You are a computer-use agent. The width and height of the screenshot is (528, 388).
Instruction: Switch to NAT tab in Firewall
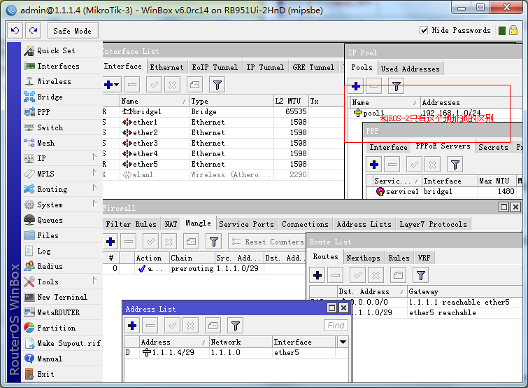coord(171,225)
